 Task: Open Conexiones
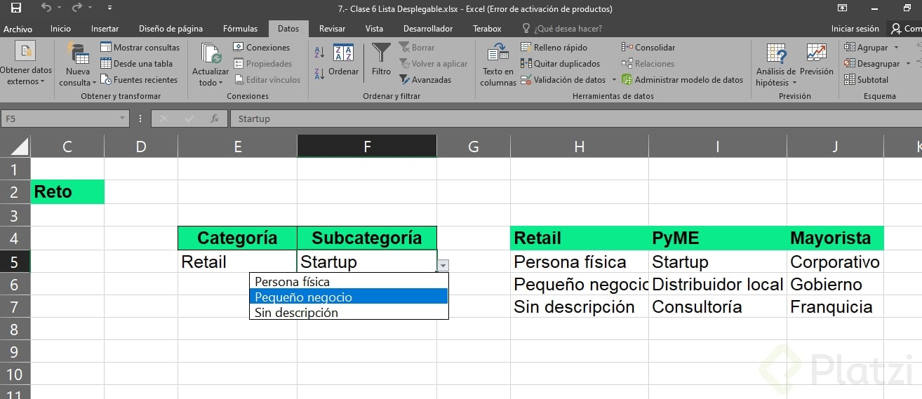click(x=261, y=48)
